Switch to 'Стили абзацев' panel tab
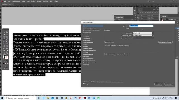 (x=119, y=17)
